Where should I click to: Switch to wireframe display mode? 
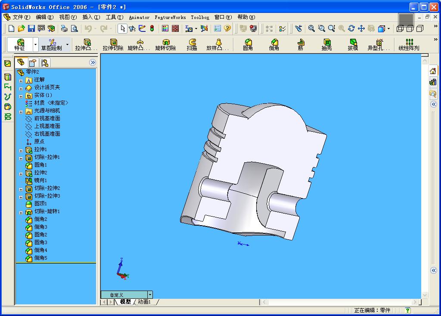tap(400, 28)
